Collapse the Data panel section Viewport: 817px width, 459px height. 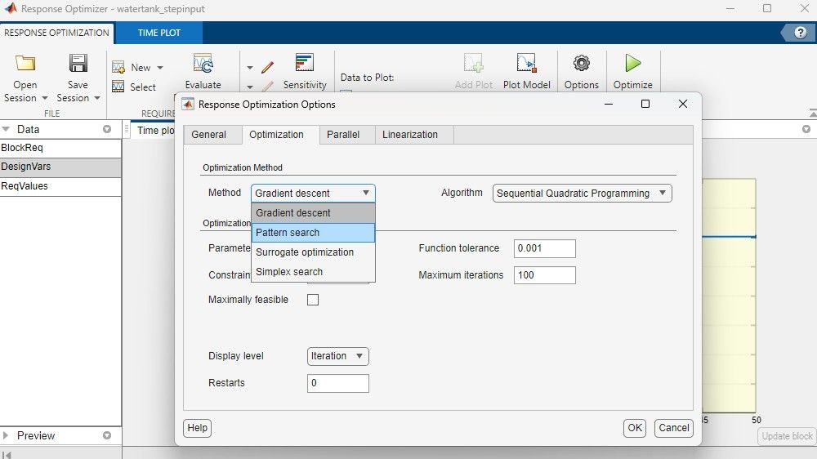[8, 129]
